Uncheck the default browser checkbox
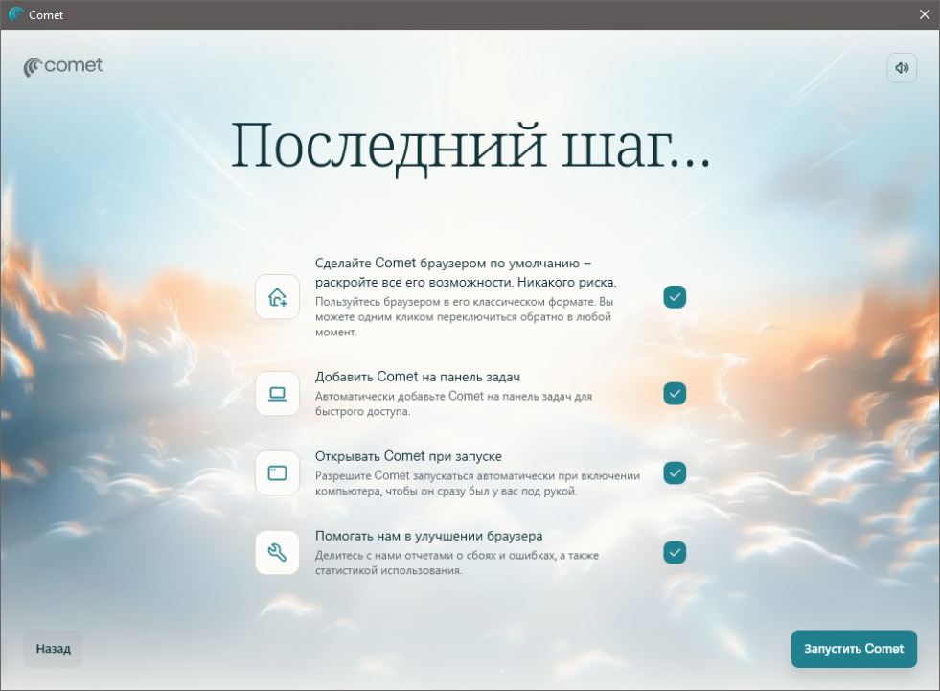This screenshot has width=940, height=691. pos(675,297)
